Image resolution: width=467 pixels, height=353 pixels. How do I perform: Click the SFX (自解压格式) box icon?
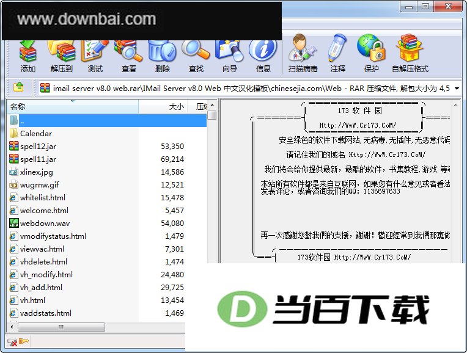click(410, 48)
